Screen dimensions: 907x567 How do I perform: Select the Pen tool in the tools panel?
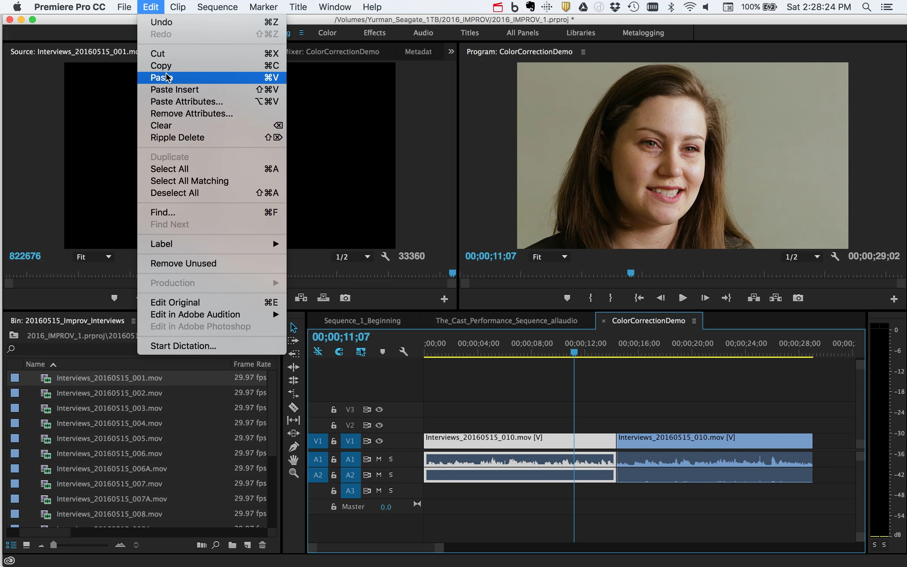click(294, 446)
